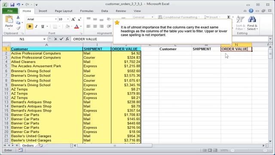Select cell with Allied Cleaners

coord(46,62)
